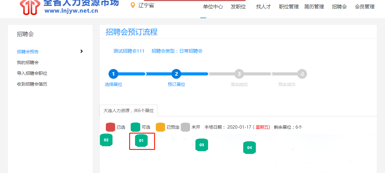Click the 添加岗位 step label
This screenshot has width=385, height=173.
click(239, 84)
